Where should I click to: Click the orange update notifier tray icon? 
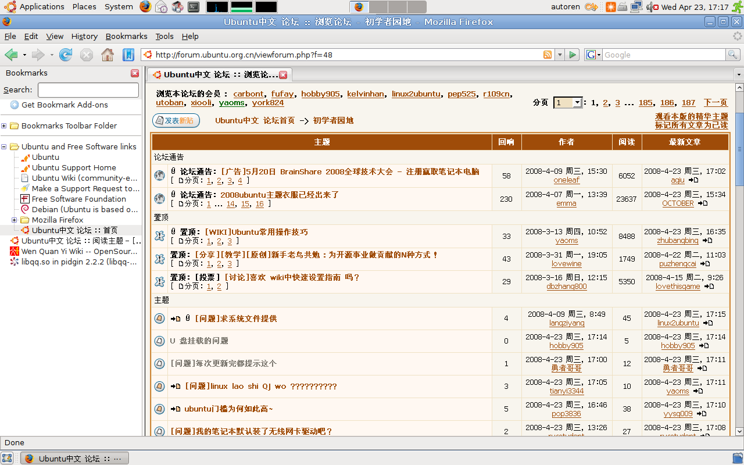pyautogui.click(x=610, y=7)
